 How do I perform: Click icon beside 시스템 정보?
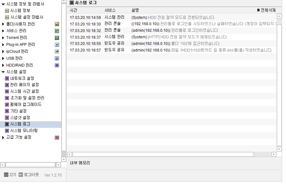pyautogui.click(x=7, y=11)
